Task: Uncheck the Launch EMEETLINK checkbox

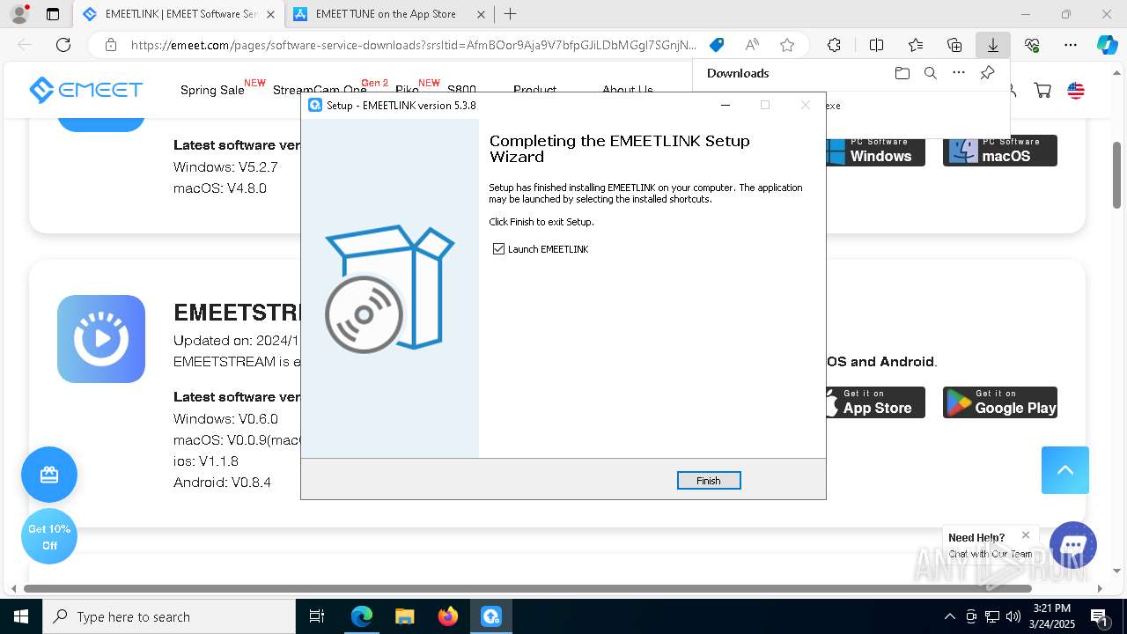Action: point(499,249)
